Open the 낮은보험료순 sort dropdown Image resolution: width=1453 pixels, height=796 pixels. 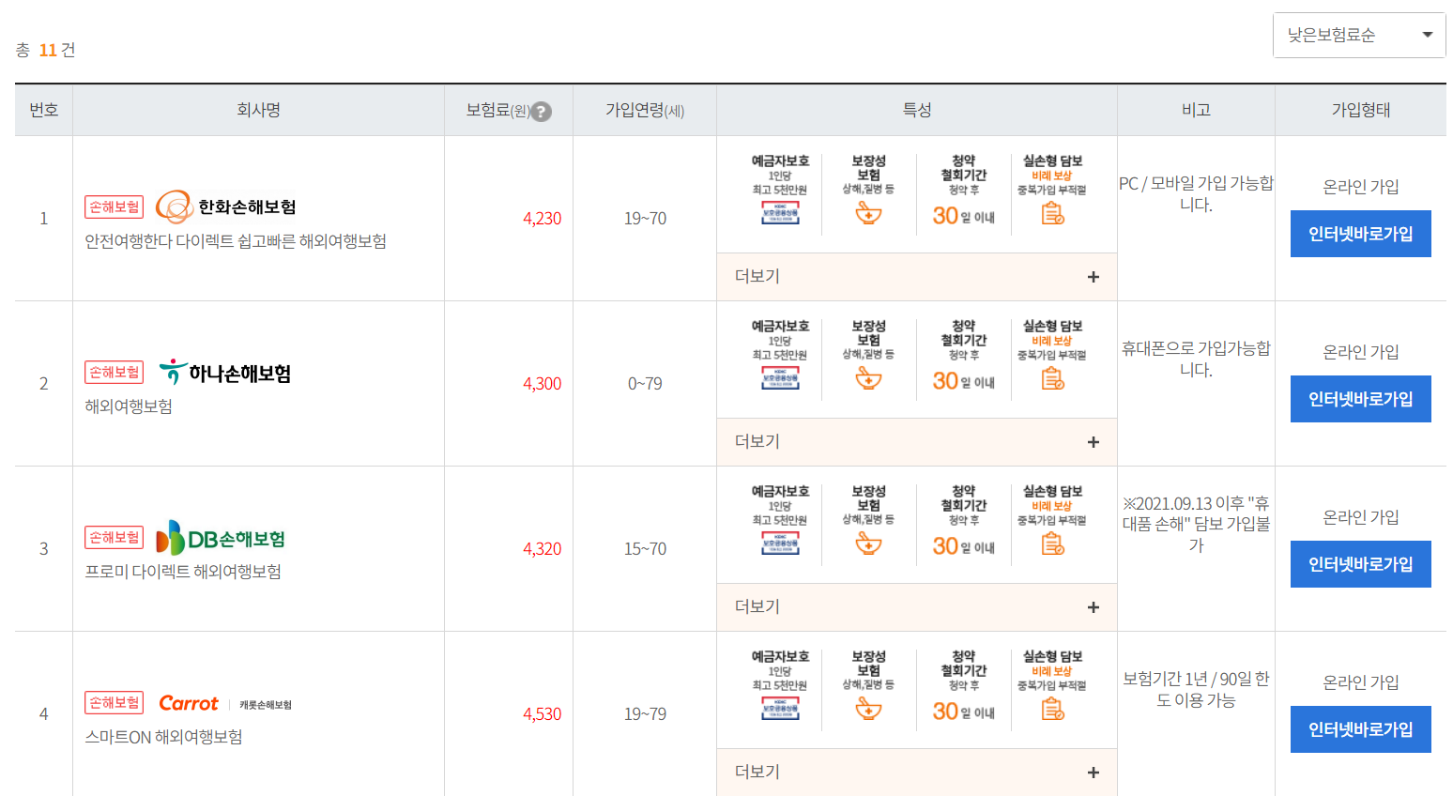tap(1359, 36)
